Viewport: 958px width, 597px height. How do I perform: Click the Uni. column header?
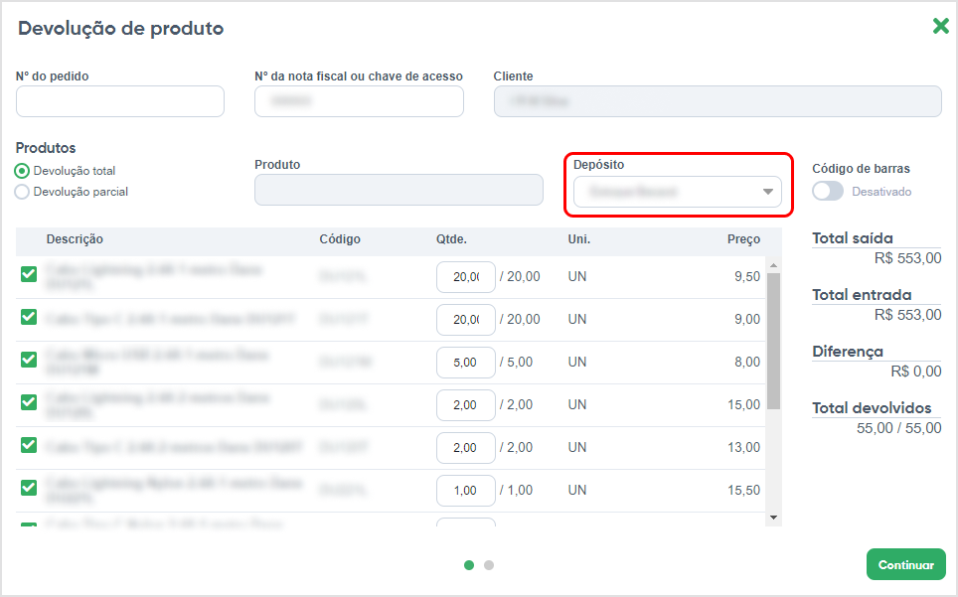click(x=579, y=239)
